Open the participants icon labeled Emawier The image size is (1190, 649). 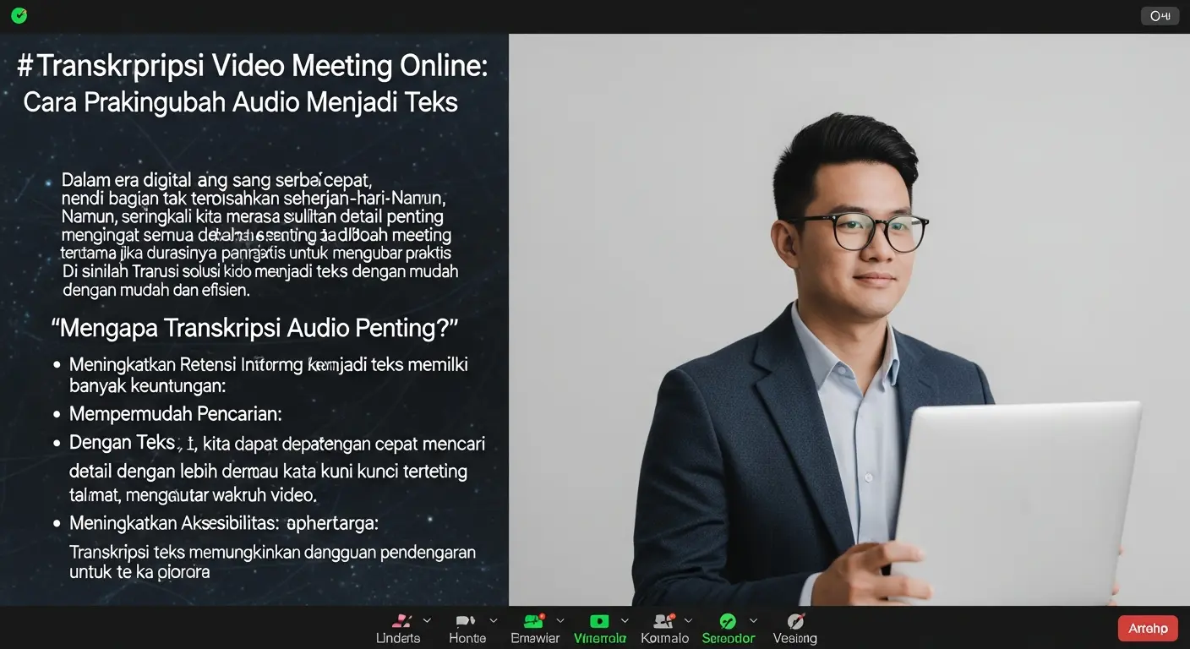click(532, 622)
